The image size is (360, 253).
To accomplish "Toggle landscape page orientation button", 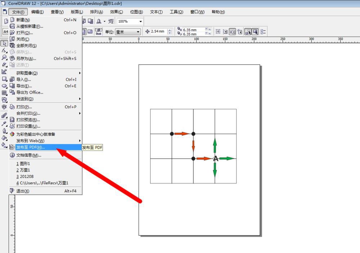I will (x=90, y=32).
